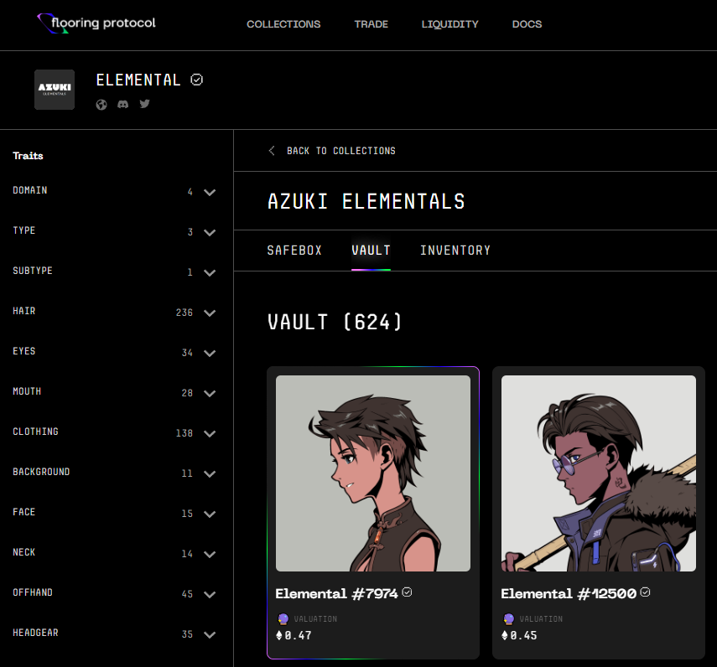717x667 pixels.
Task: Click the AZUKI ELEMENTALS page title
Action: (366, 201)
